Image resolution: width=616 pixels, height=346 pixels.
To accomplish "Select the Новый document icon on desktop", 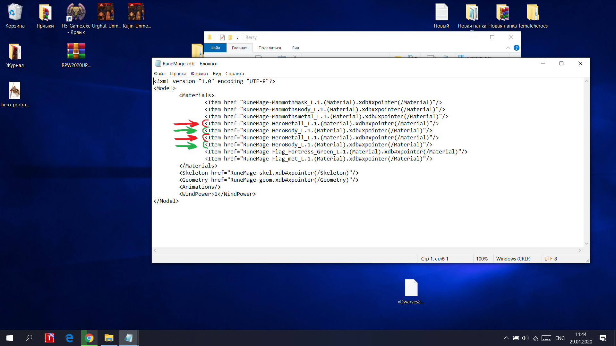I will point(441,16).
